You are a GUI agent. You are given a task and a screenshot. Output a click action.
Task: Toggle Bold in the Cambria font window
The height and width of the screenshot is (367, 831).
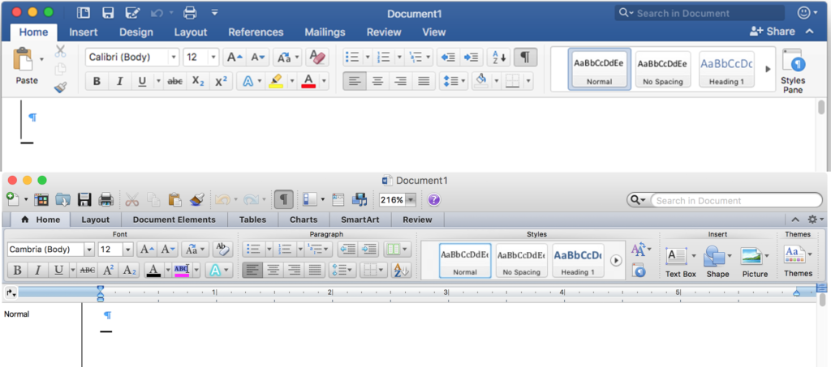(x=16, y=270)
